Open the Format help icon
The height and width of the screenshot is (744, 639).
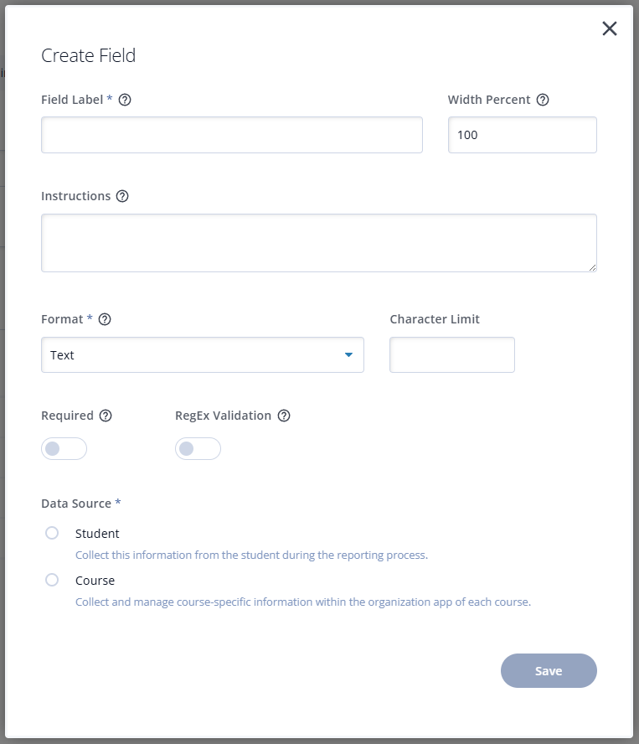[x=105, y=319]
